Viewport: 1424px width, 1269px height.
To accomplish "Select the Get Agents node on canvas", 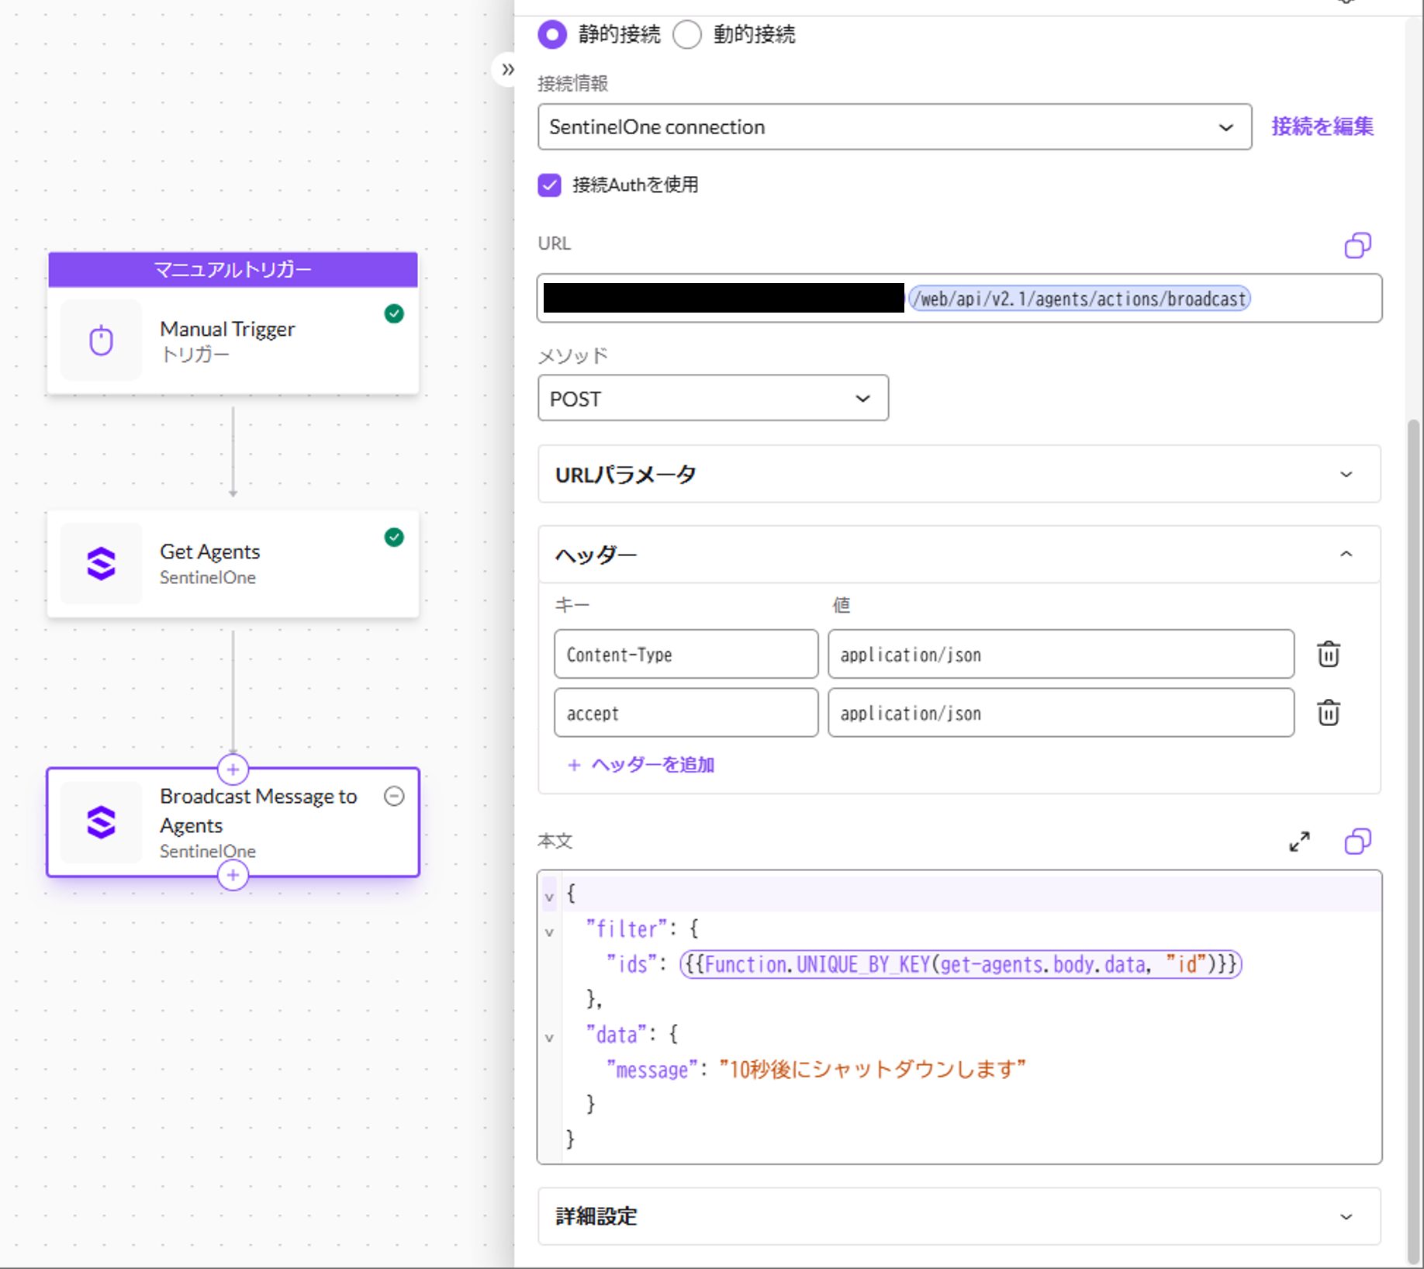I will pos(233,564).
